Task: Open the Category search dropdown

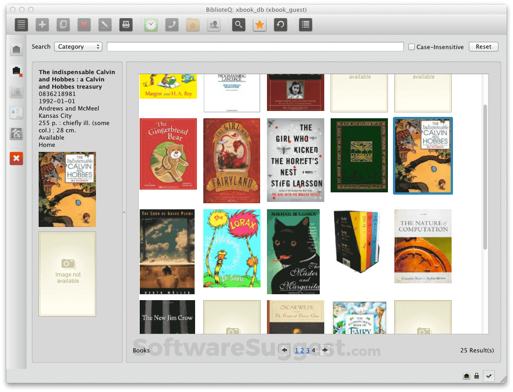Action: (x=78, y=46)
